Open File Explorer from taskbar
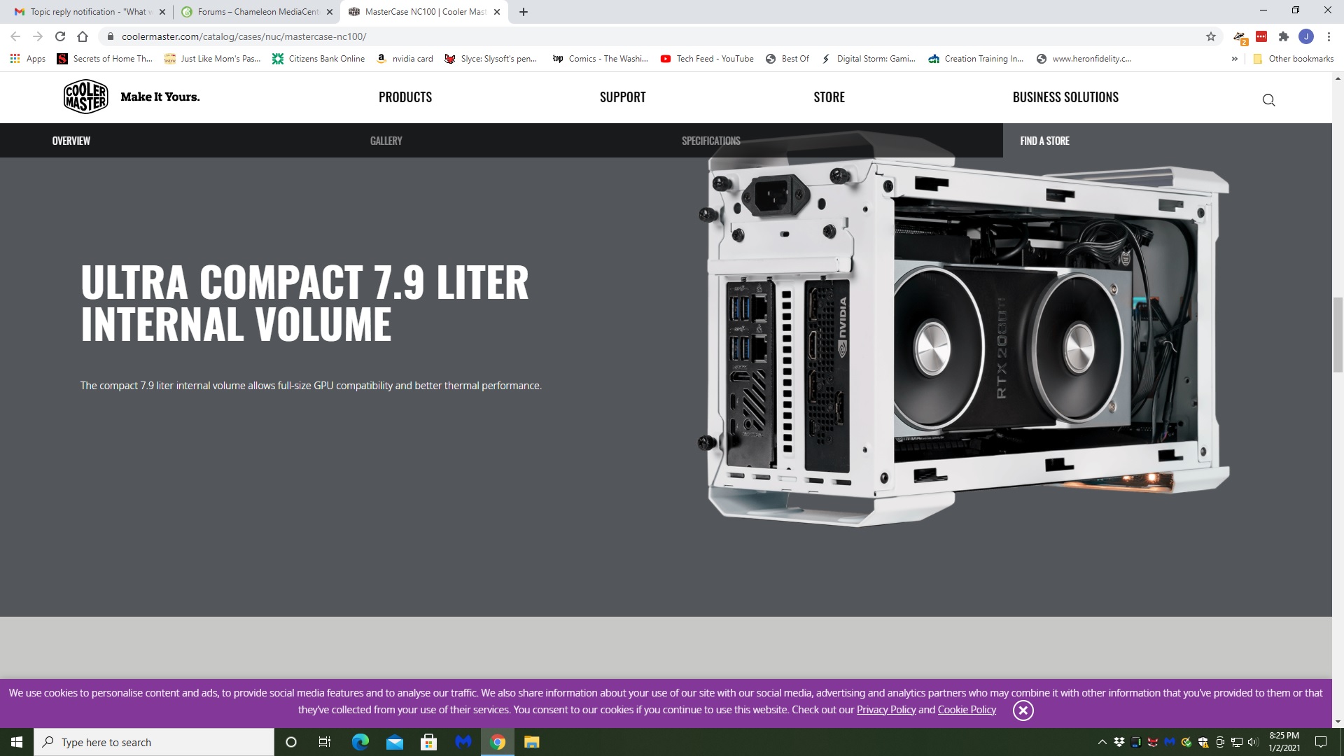 [532, 742]
